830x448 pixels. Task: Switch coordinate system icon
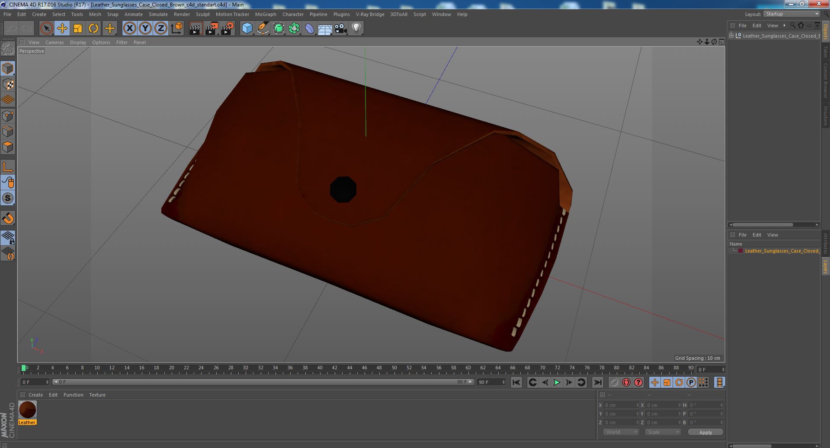pos(177,29)
